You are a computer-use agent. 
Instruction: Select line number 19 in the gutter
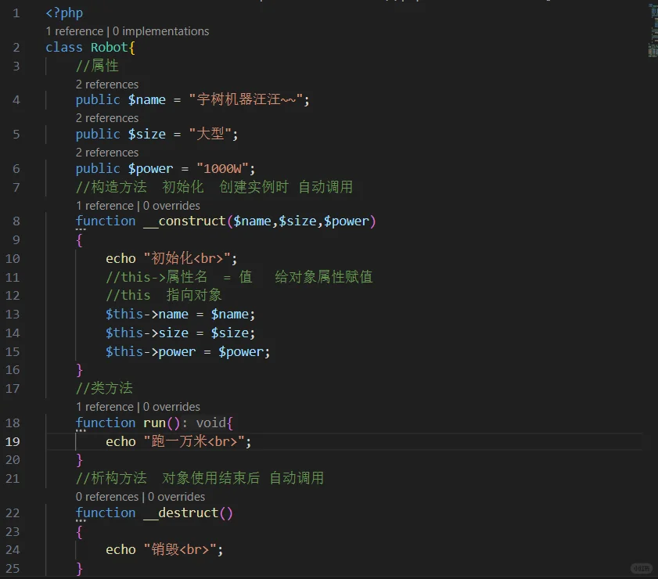tap(13, 442)
